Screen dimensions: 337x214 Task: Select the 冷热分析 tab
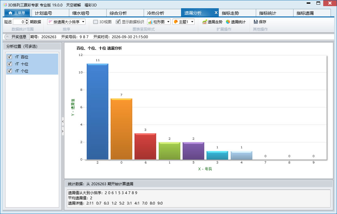[162, 13]
